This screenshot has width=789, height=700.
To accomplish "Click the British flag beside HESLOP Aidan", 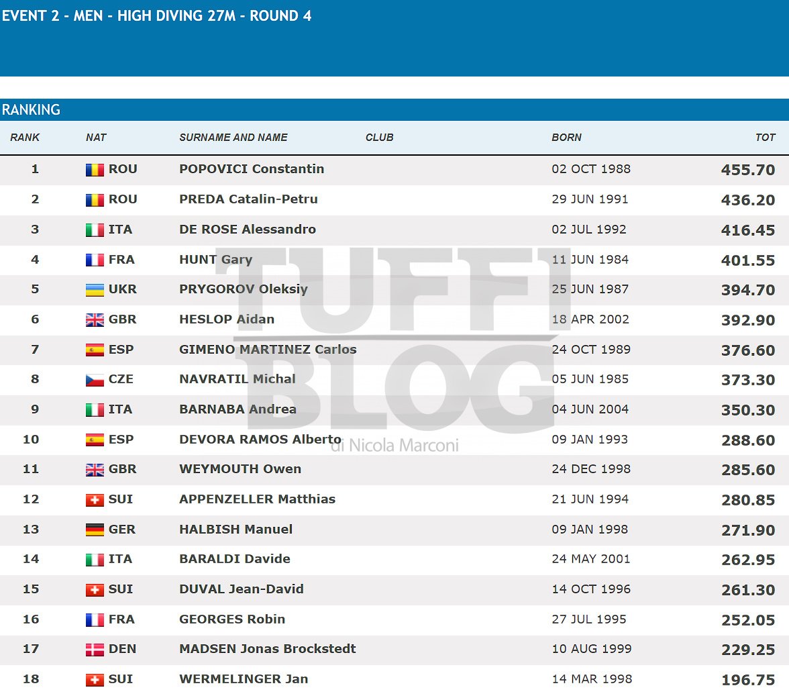I will pyautogui.click(x=95, y=320).
